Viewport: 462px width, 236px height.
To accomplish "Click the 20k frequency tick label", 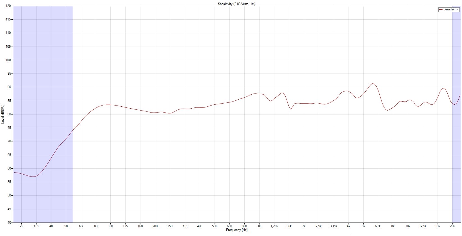I will pos(452,226).
